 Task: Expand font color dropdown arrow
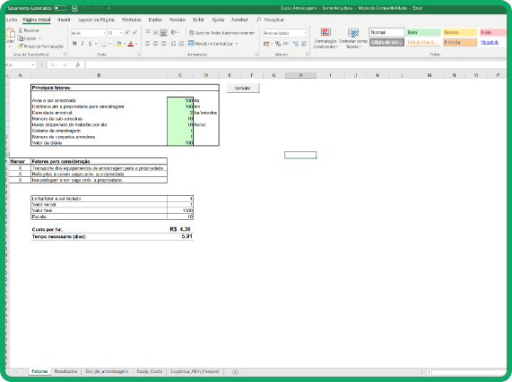(136, 44)
